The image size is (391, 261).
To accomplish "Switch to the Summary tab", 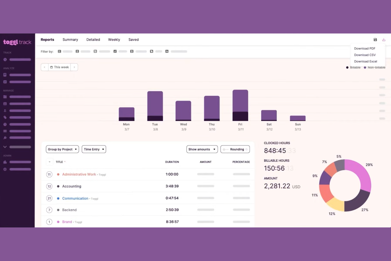I will coord(70,39).
